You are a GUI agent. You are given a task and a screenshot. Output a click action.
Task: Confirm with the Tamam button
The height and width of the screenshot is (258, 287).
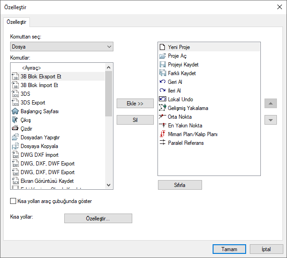(x=230, y=249)
